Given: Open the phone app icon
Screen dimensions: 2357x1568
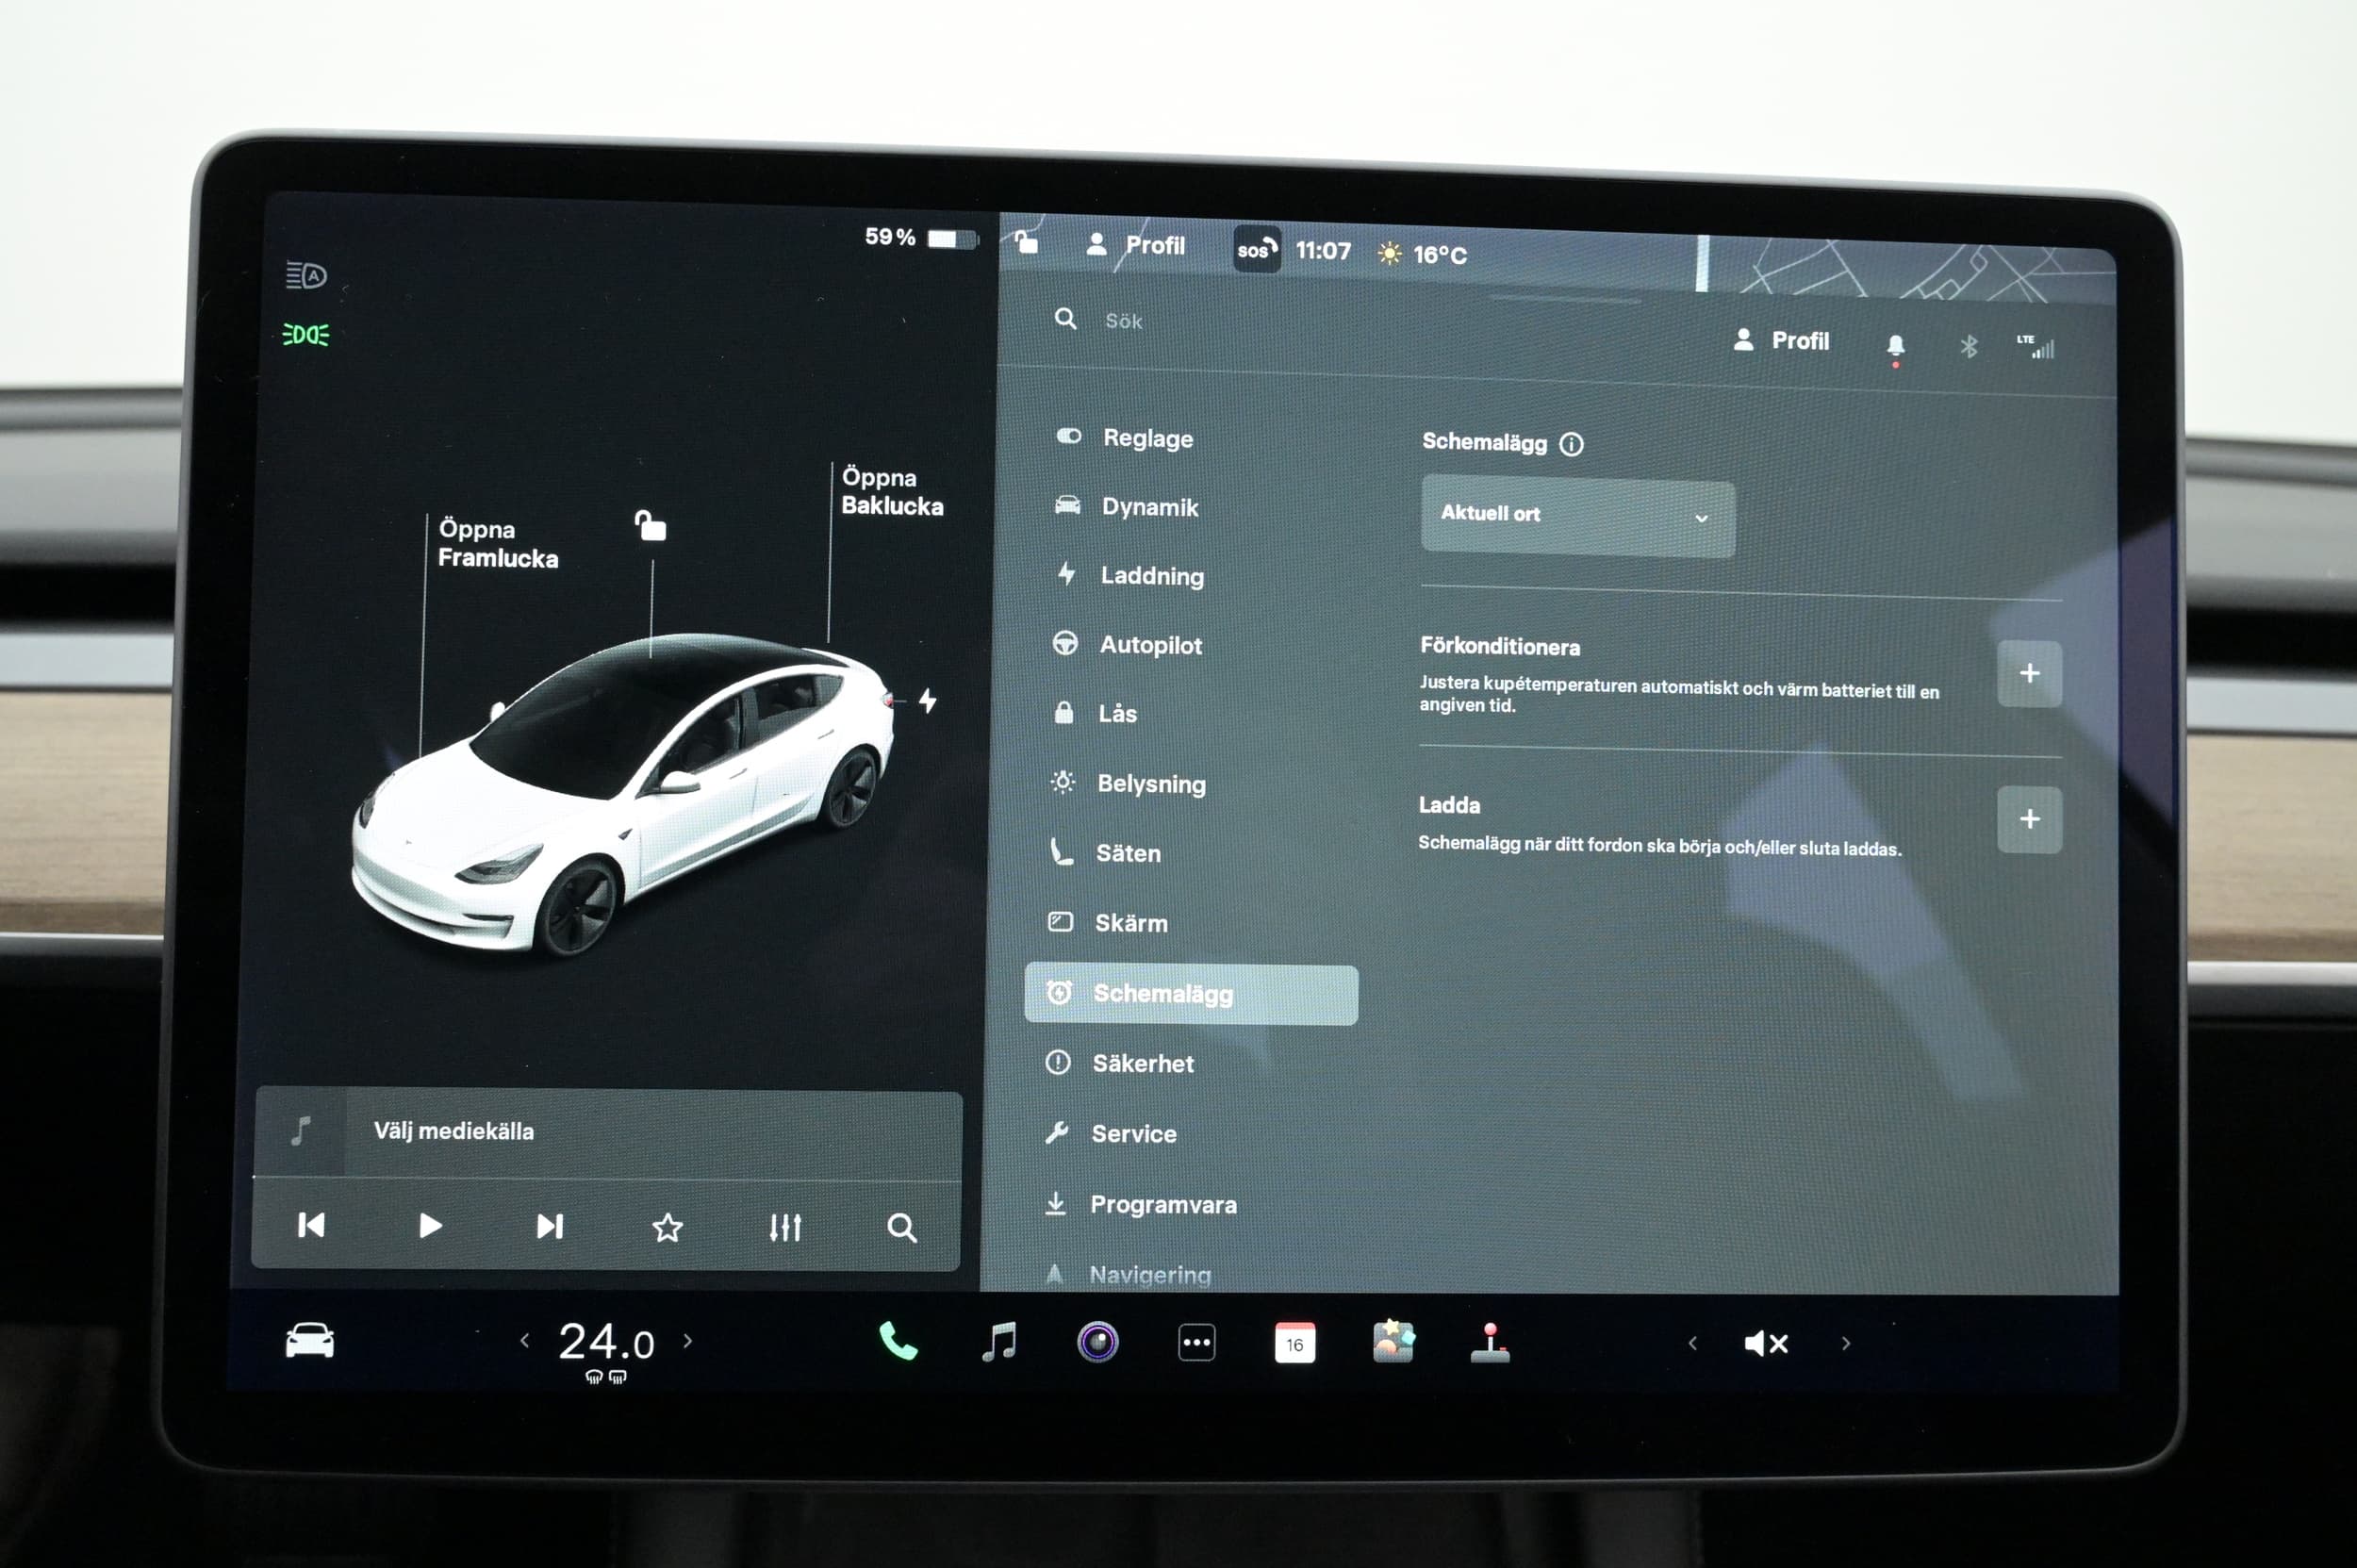Looking at the screenshot, I should 897,1341.
